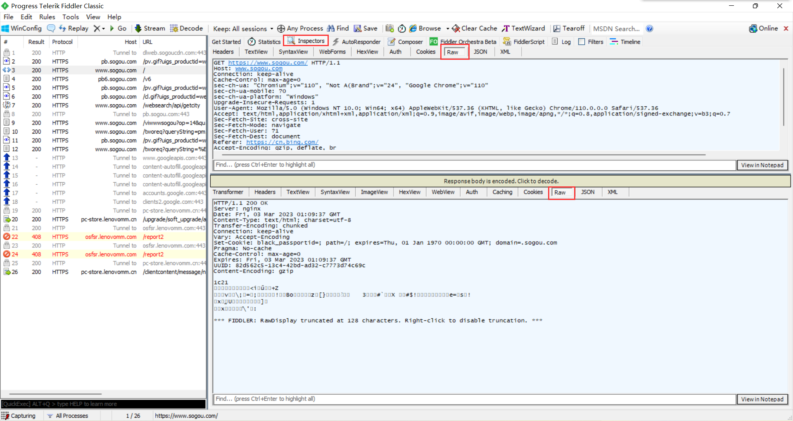The image size is (793, 421).
Task: Toggle Capturing in status bar
Action: pyautogui.click(x=19, y=416)
